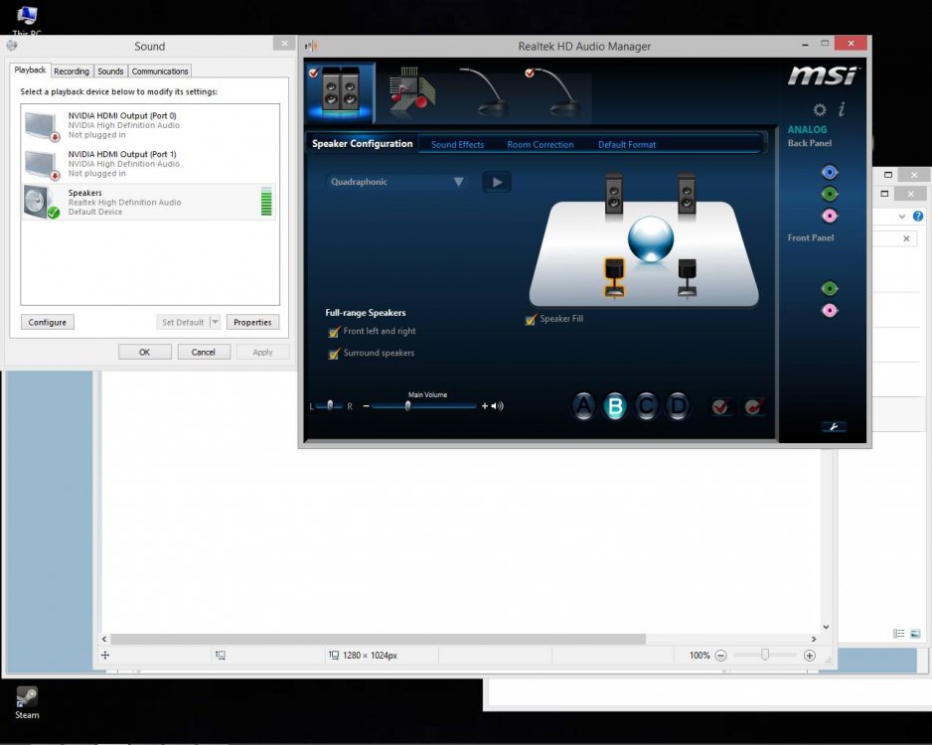Toggle Front left and right checkbox
The width and height of the screenshot is (932, 745).
click(x=334, y=332)
